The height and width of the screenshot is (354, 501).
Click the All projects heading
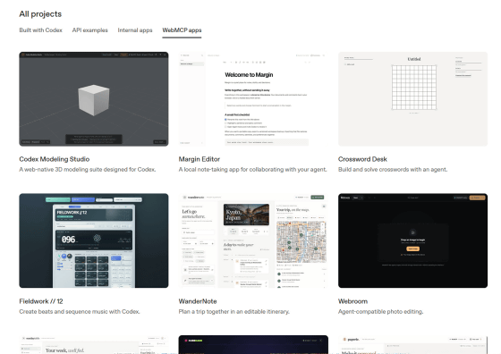click(40, 14)
